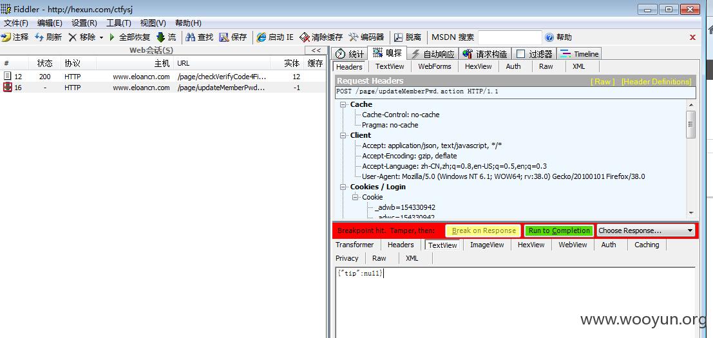Image resolution: width=713 pixels, height=338 pixels.
Task: Select request WebForms inspector tab
Action: click(435, 66)
